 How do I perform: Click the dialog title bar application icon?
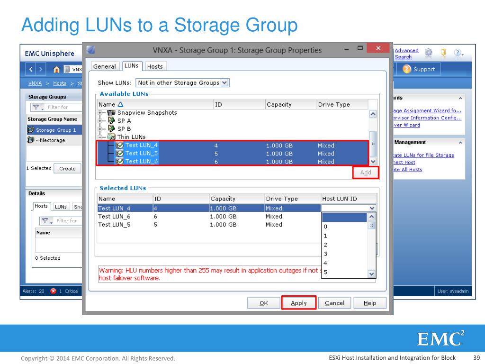tap(90, 49)
